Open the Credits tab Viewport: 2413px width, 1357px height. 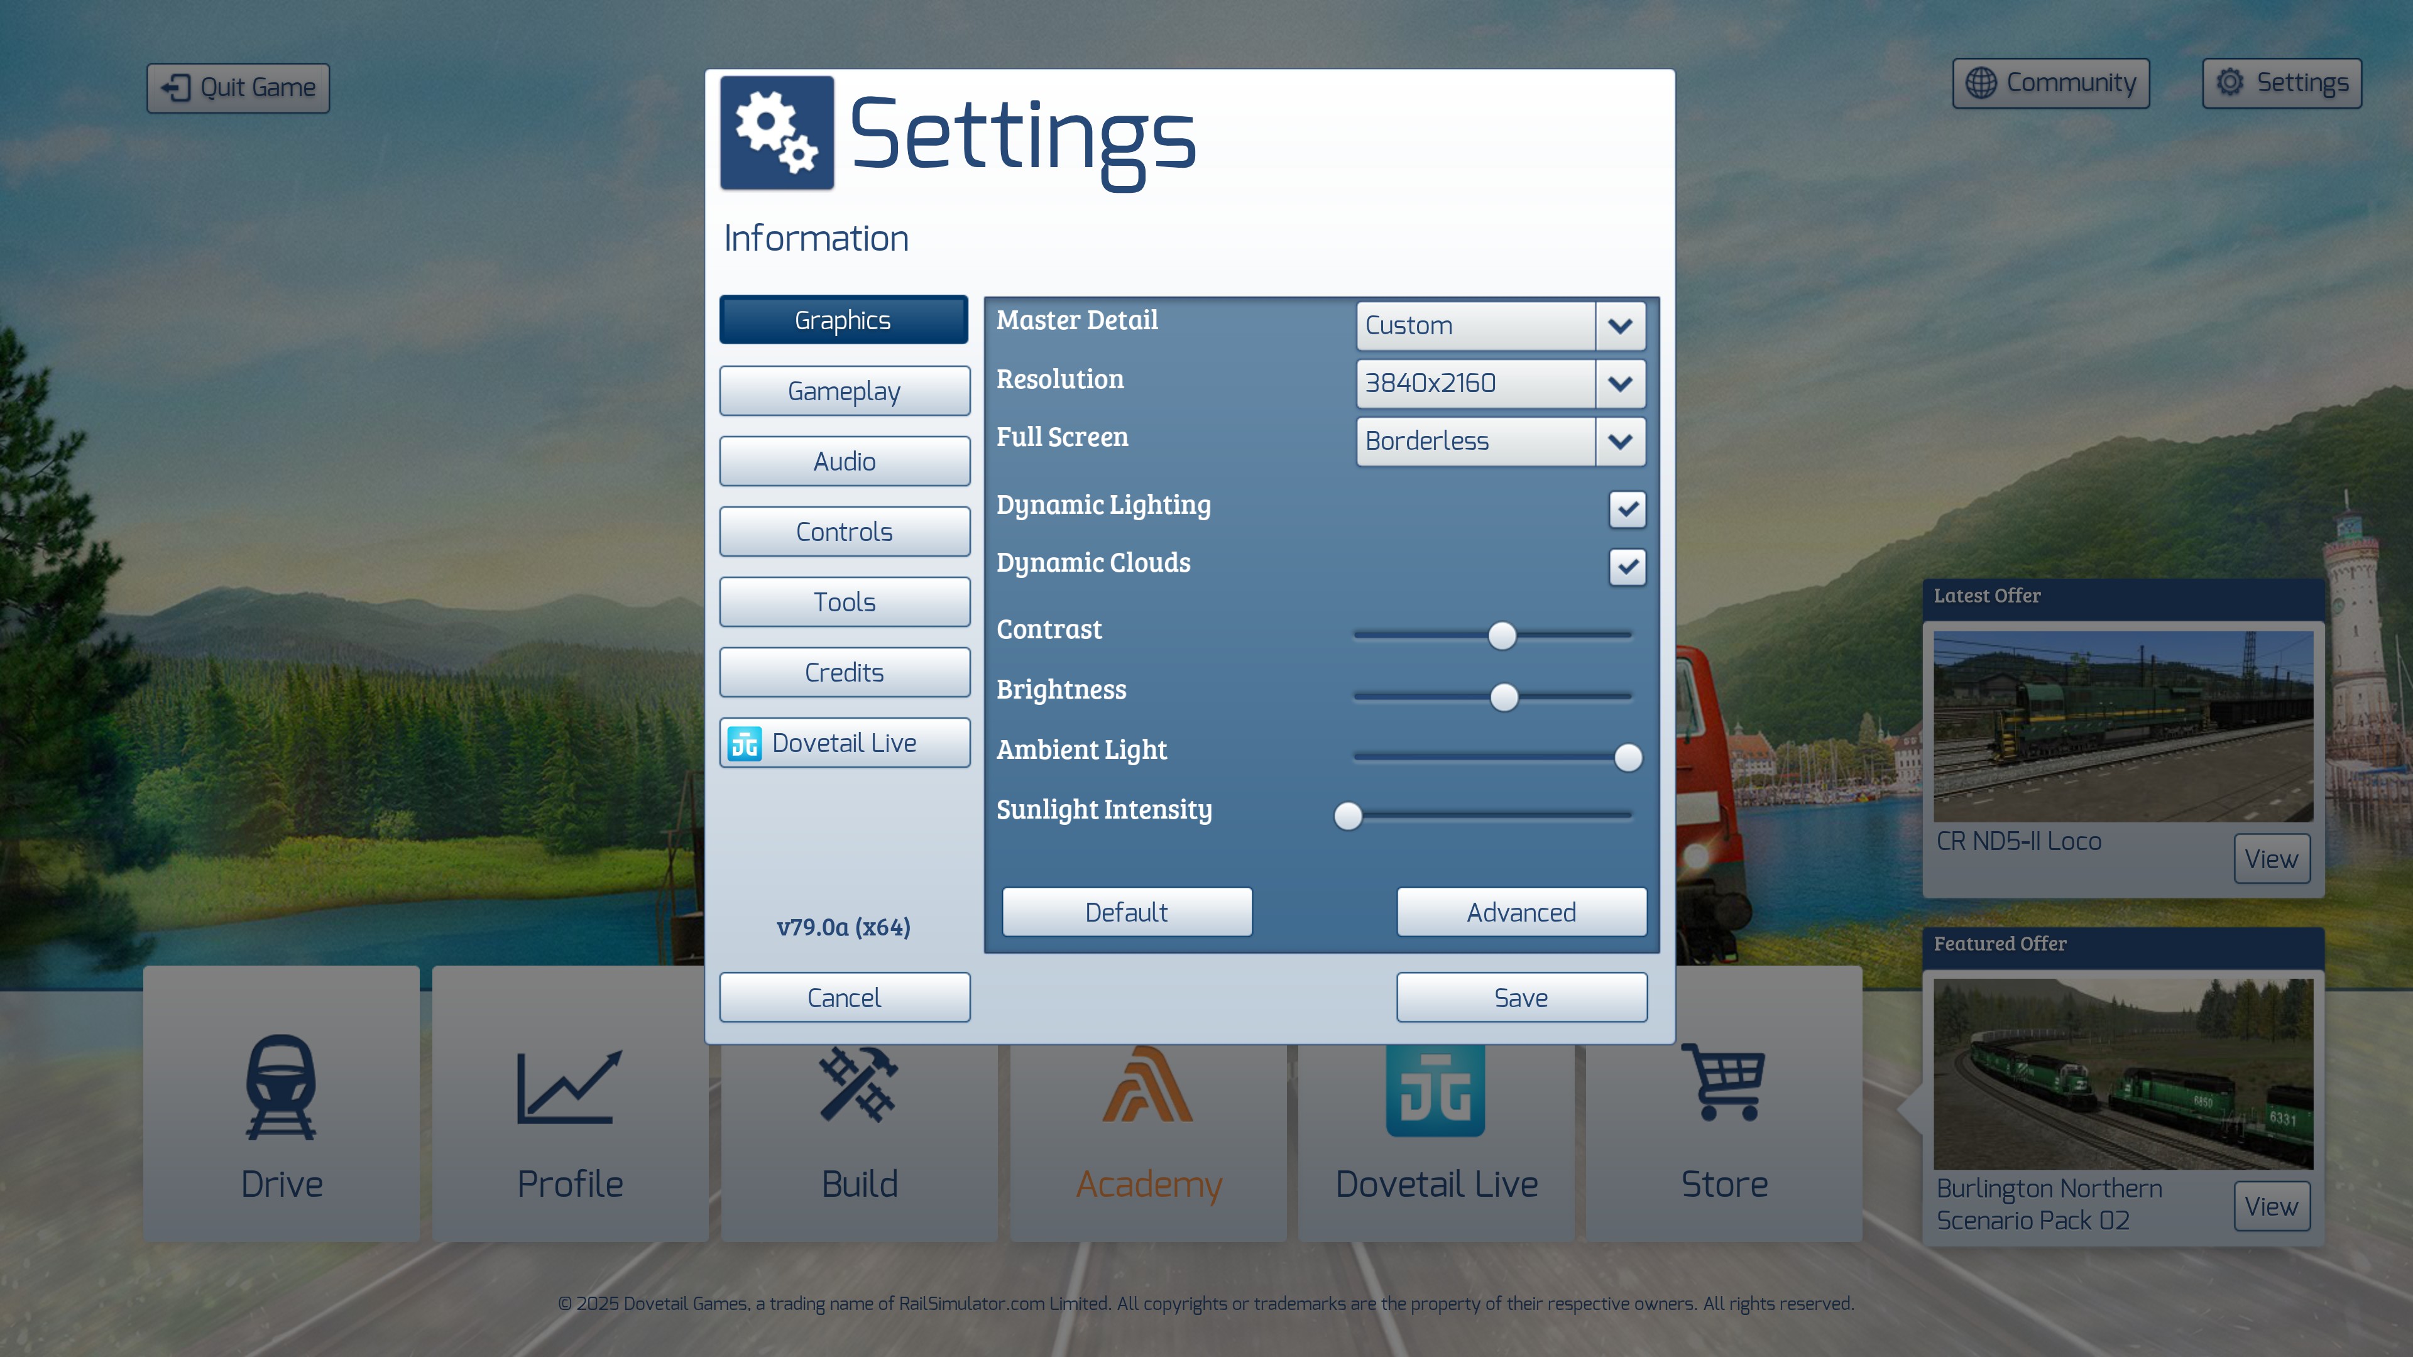[844, 672]
